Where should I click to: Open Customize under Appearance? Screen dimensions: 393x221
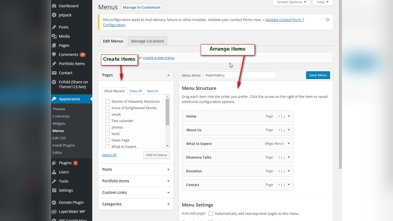[61, 116]
